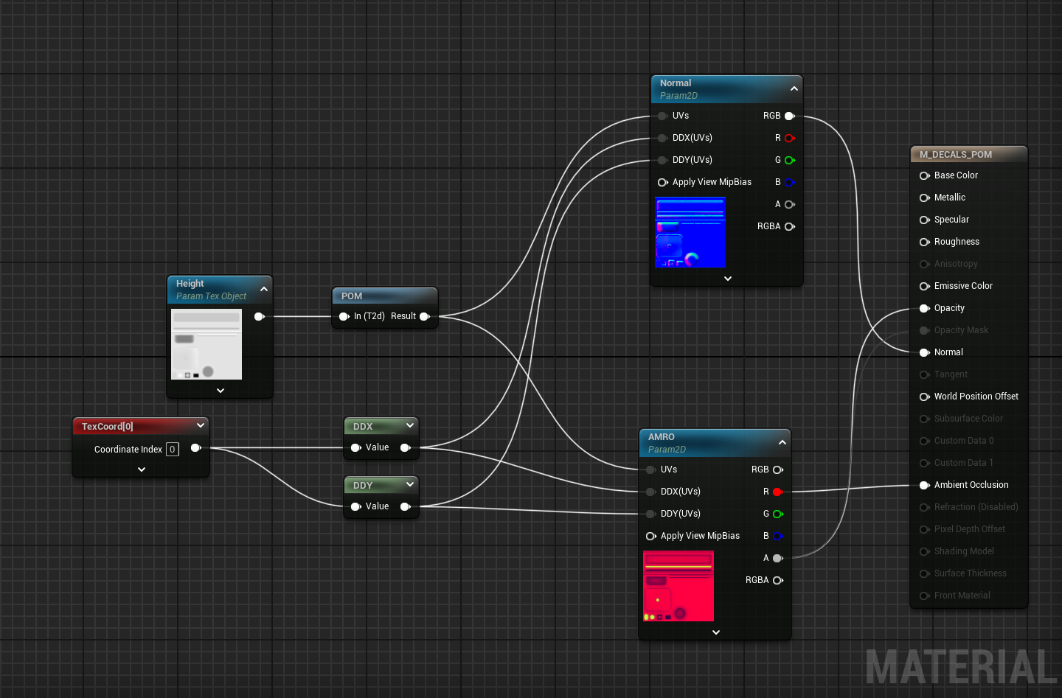The width and height of the screenshot is (1062, 698).
Task: Toggle Apply View MipBias on the AMRO node
Action: click(x=650, y=536)
